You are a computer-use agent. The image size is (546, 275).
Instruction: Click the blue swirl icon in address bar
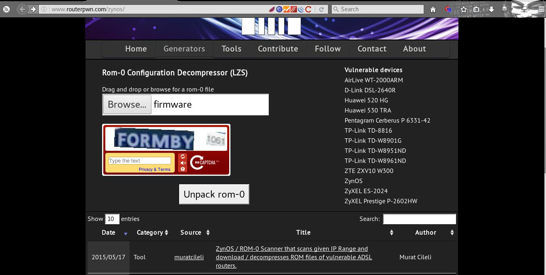click(301, 9)
